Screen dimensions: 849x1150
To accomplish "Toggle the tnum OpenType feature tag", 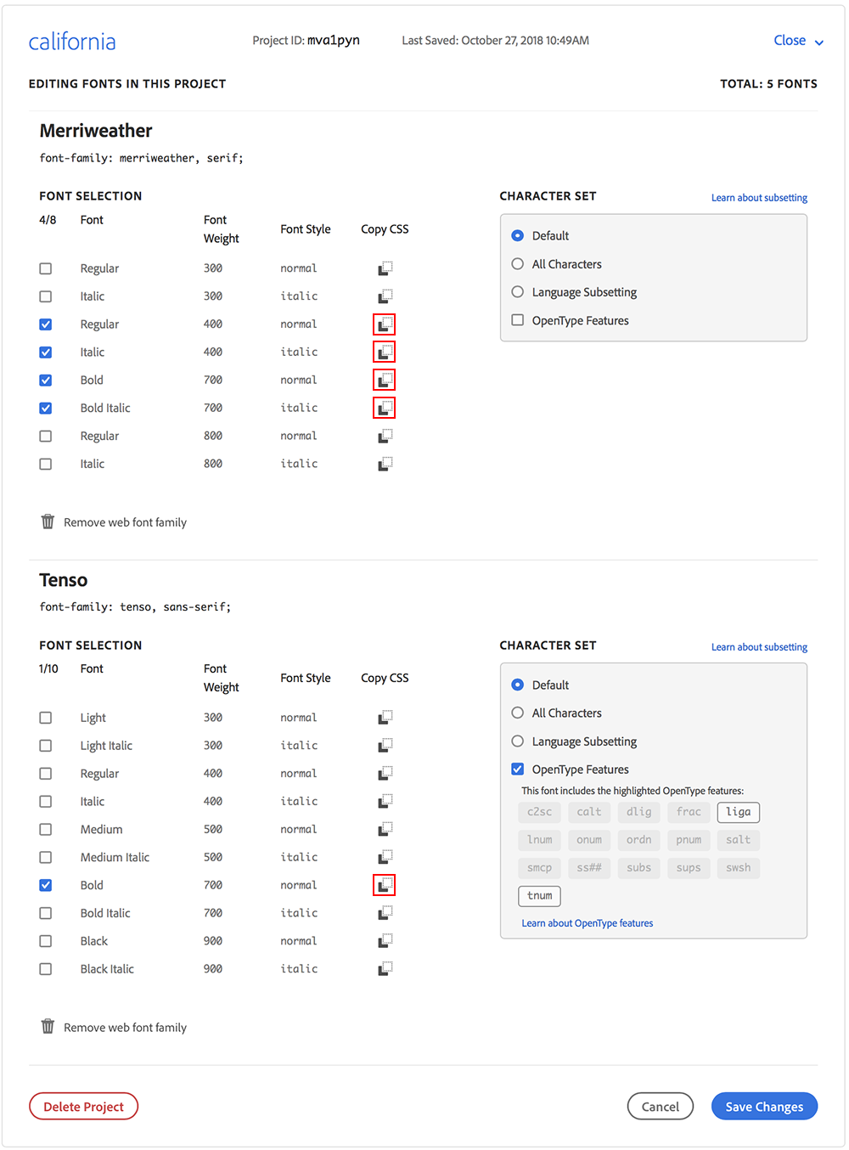I will pos(539,896).
